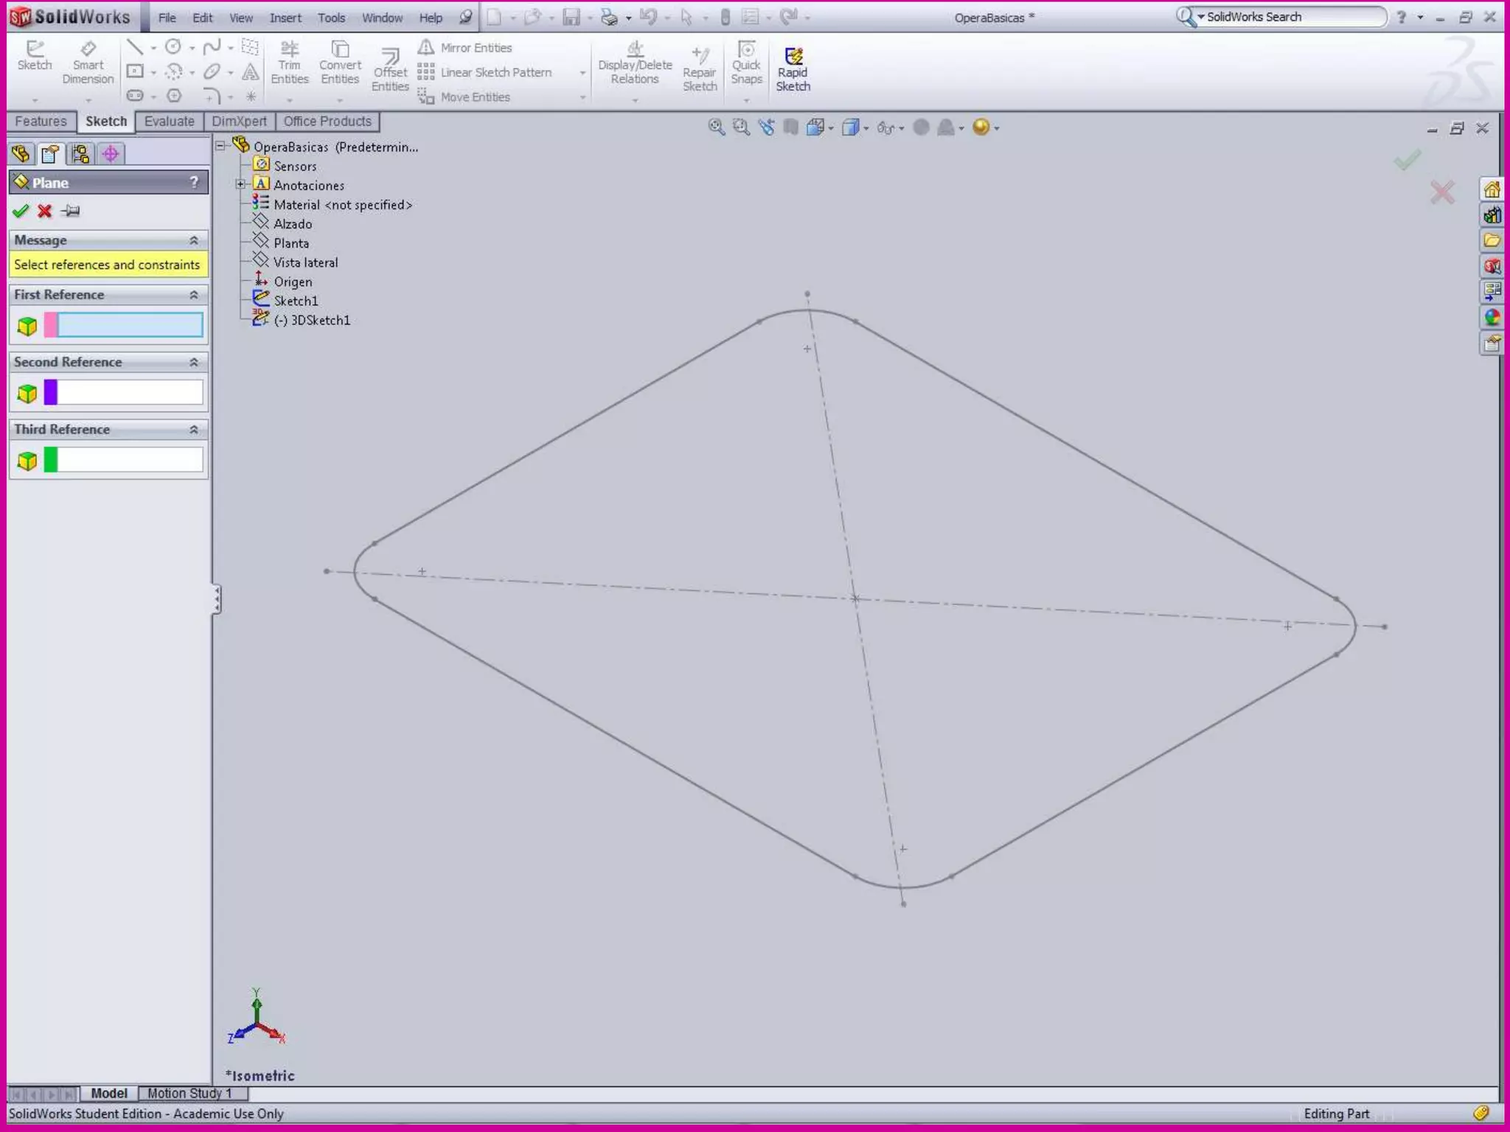The image size is (1510, 1132).
Task: Open the DimXpertManager crosshair tab icon
Action: [111, 153]
